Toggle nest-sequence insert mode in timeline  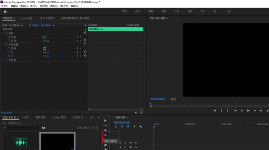(x=115, y=126)
